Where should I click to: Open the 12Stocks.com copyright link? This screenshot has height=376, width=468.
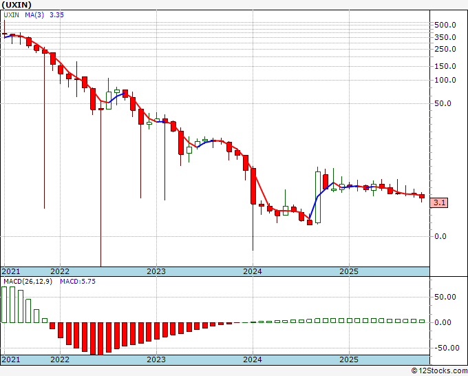coord(439,371)
